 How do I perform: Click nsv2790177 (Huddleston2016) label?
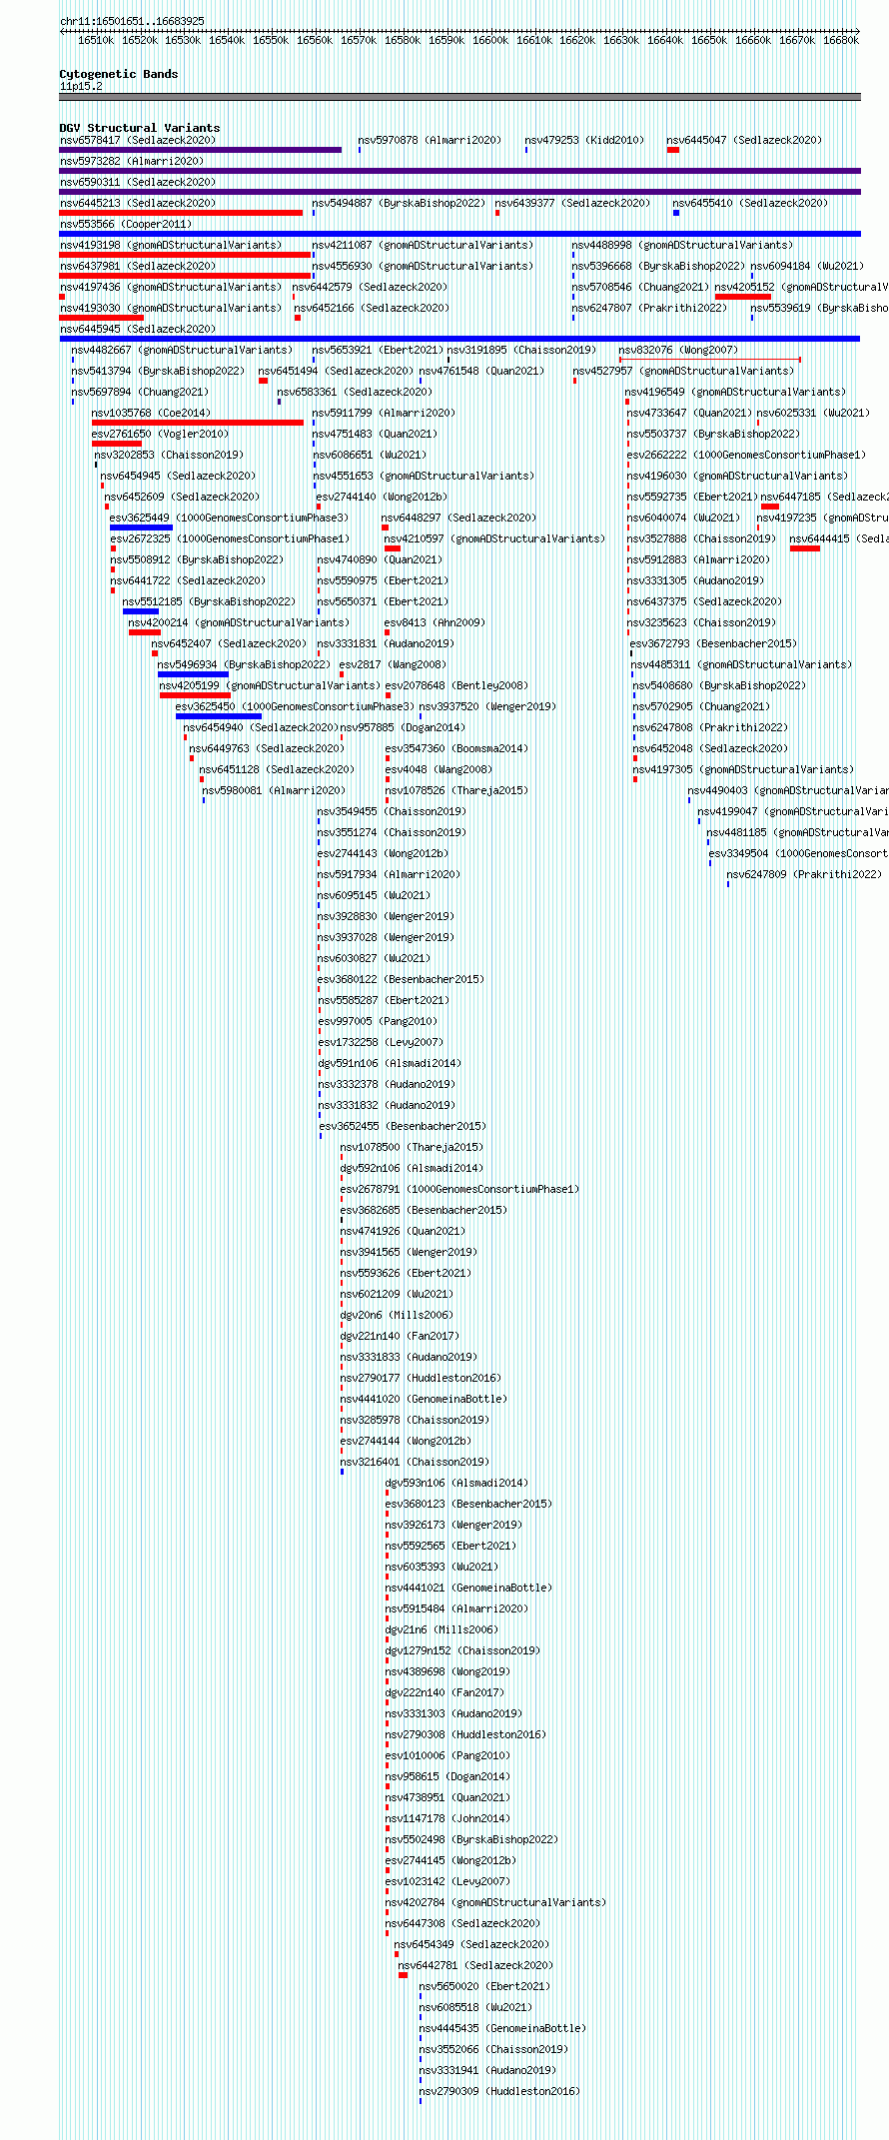pyautogui.click(x=421, y=1379)
